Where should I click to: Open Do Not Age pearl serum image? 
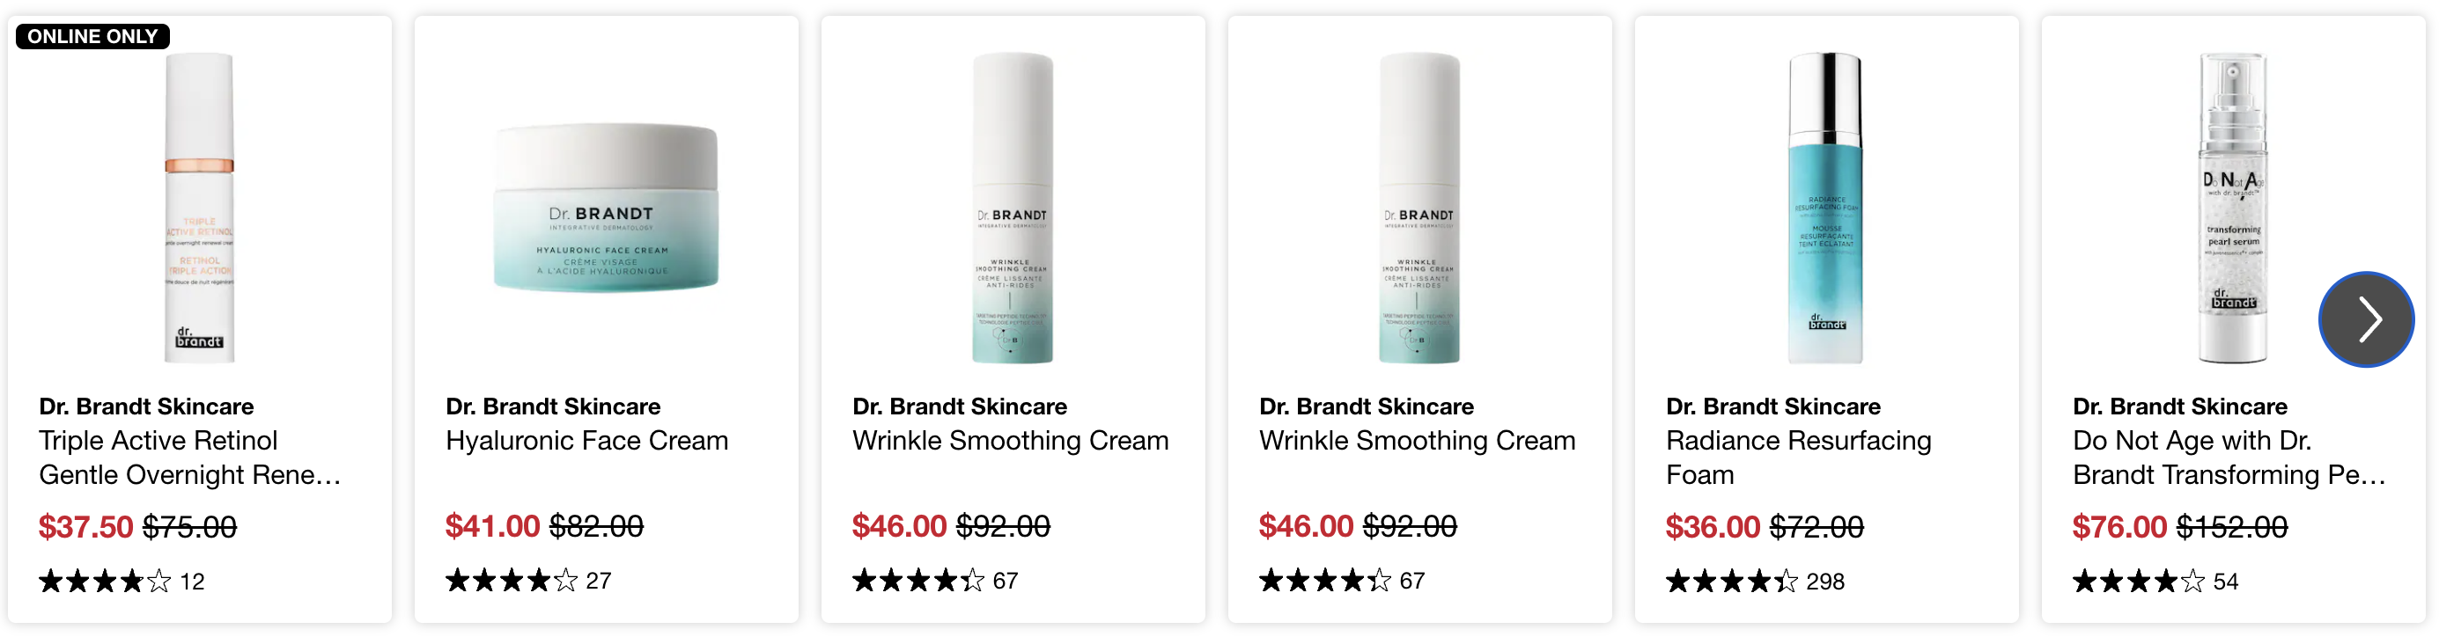(x=2233, y=209)
